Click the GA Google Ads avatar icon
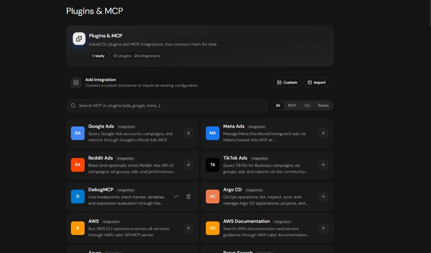 (78, 133)
